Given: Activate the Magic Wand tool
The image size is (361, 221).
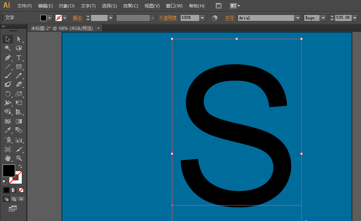Looking at the screenshot, I should coord(8,48).
